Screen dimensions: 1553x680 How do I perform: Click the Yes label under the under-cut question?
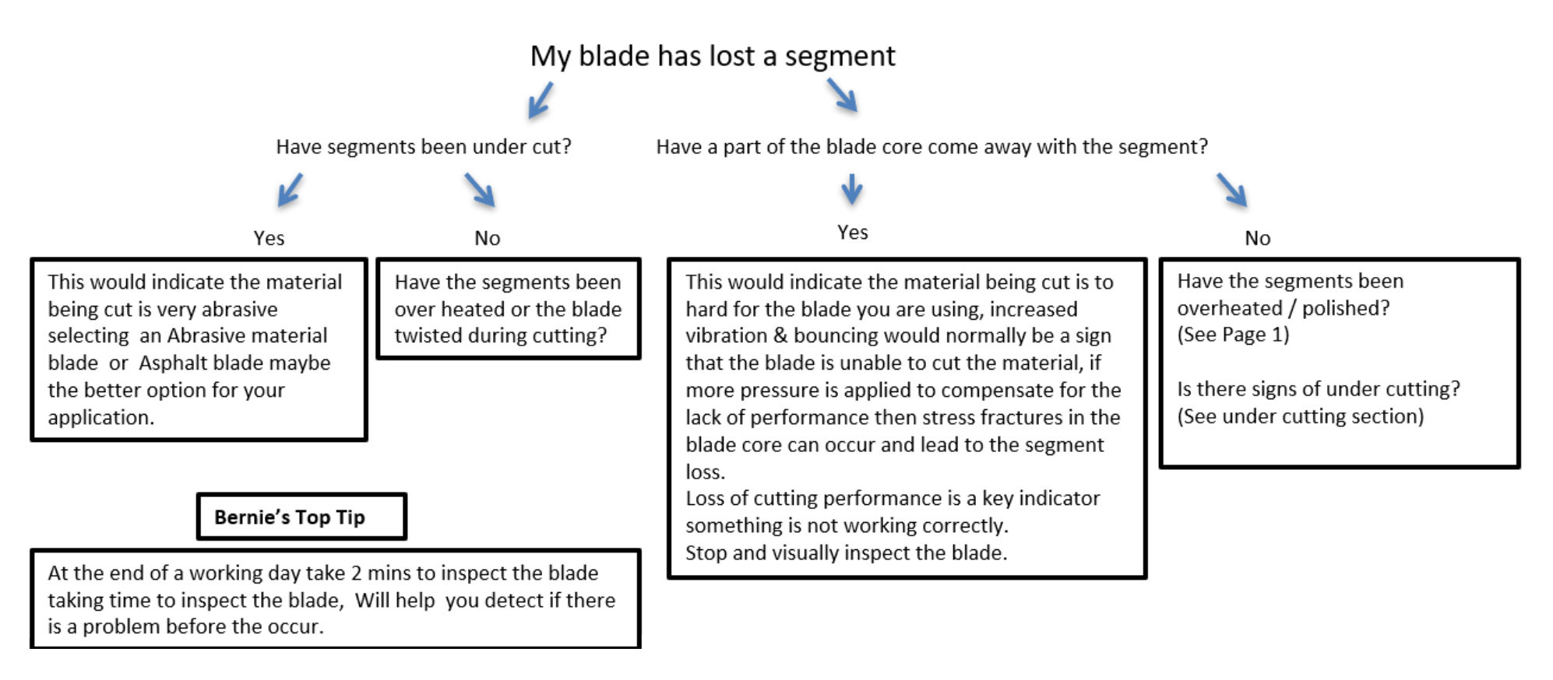pyautogui.click(x=269, y=238)
